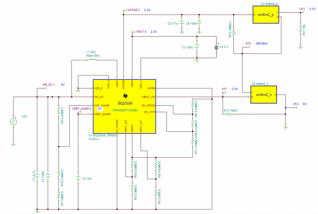Select resistor R4 4.02MEG symbol

pyautogui.click(x=132, y=165)
